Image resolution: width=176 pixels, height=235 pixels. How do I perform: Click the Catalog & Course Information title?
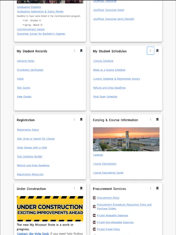116,120
